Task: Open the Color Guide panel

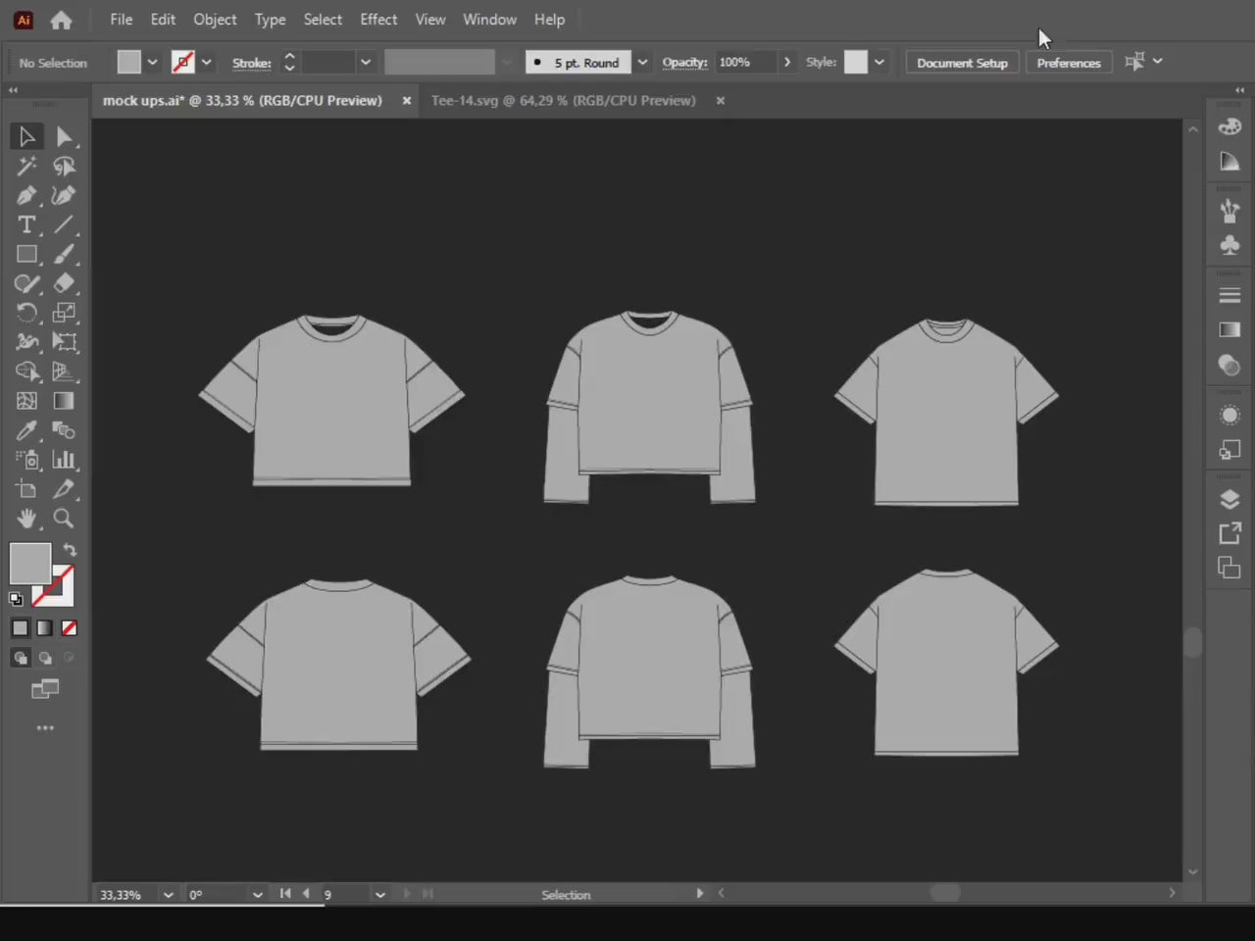Action: click(1230, 162)
